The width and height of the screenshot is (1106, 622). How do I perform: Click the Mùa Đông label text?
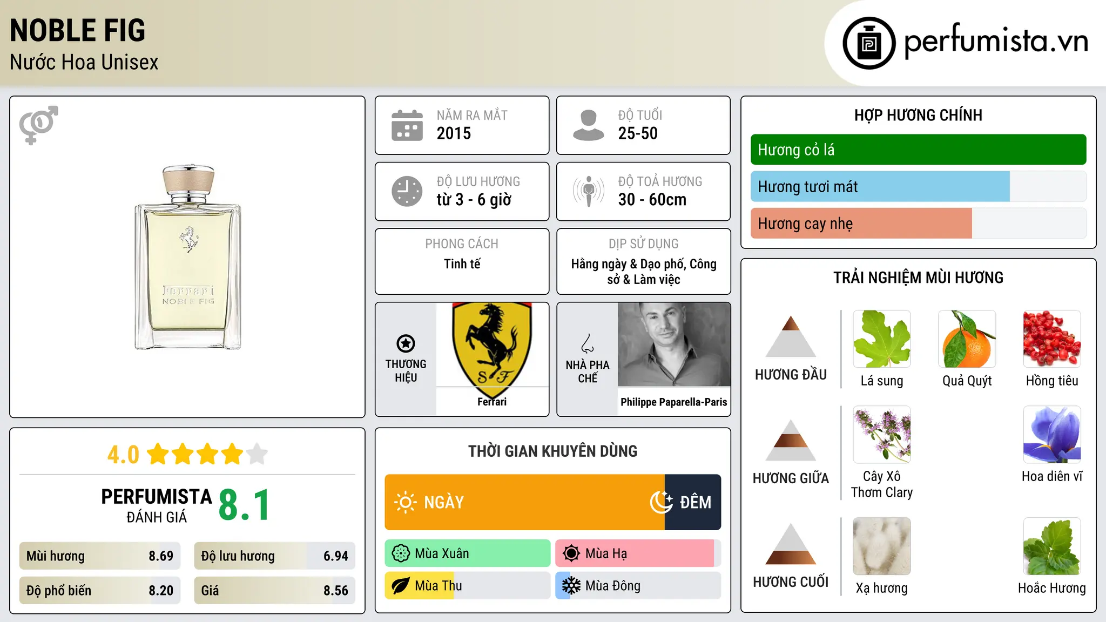(613, 586)
